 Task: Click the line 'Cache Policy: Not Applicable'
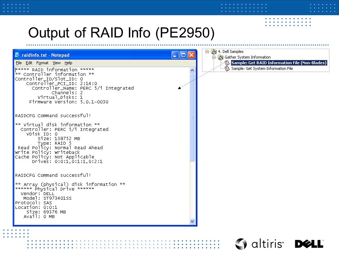[54, 157]
